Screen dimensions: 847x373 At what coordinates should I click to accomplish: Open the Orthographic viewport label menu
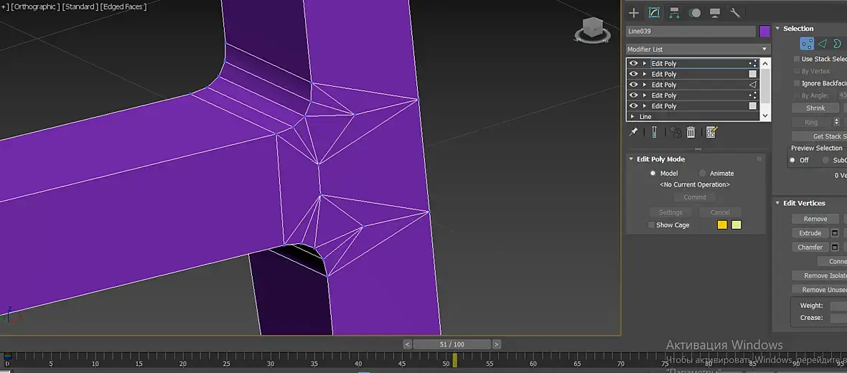coord(35,6)
